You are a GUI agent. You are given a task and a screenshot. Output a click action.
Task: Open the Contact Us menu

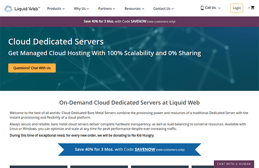click(x=163, y=8)
